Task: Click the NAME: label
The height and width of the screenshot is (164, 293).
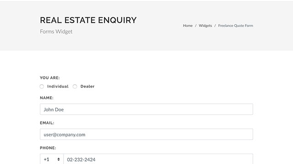Action: coord(47,98)
